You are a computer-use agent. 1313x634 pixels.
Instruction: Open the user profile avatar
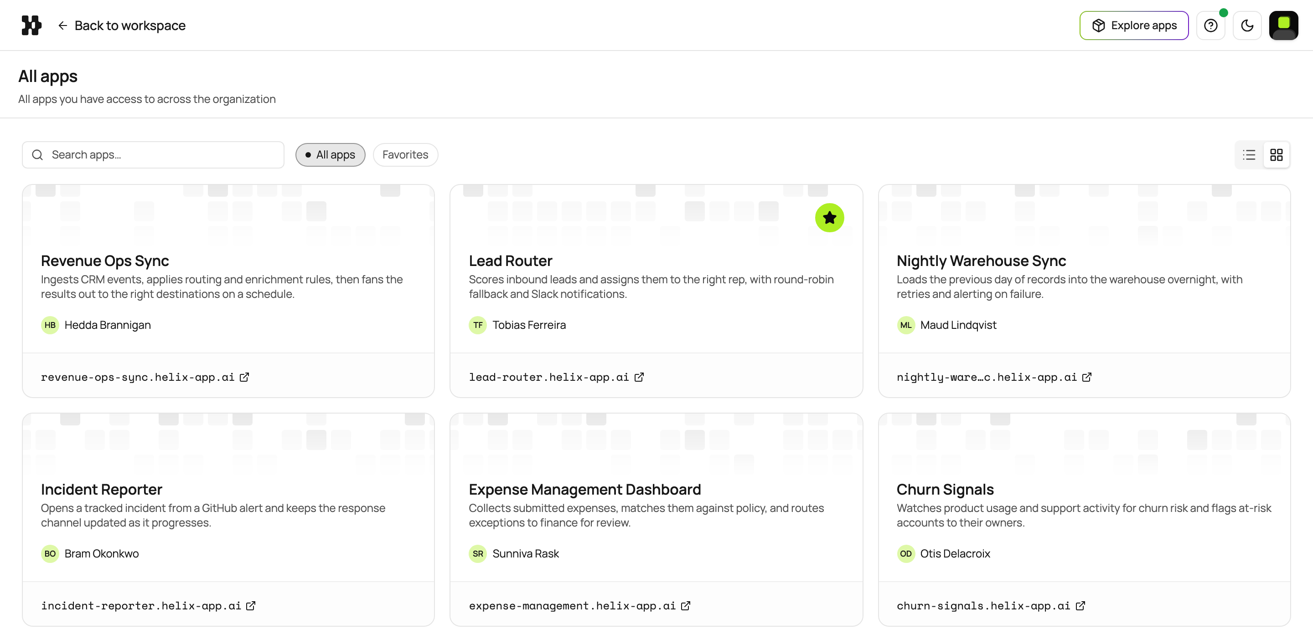click(x=1283, y=26)
